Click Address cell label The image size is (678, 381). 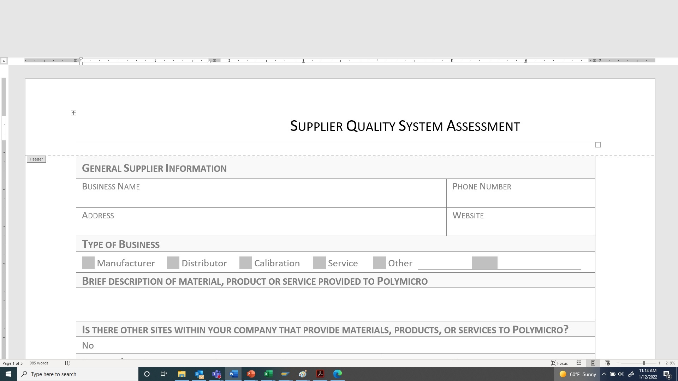click(98, 215)
